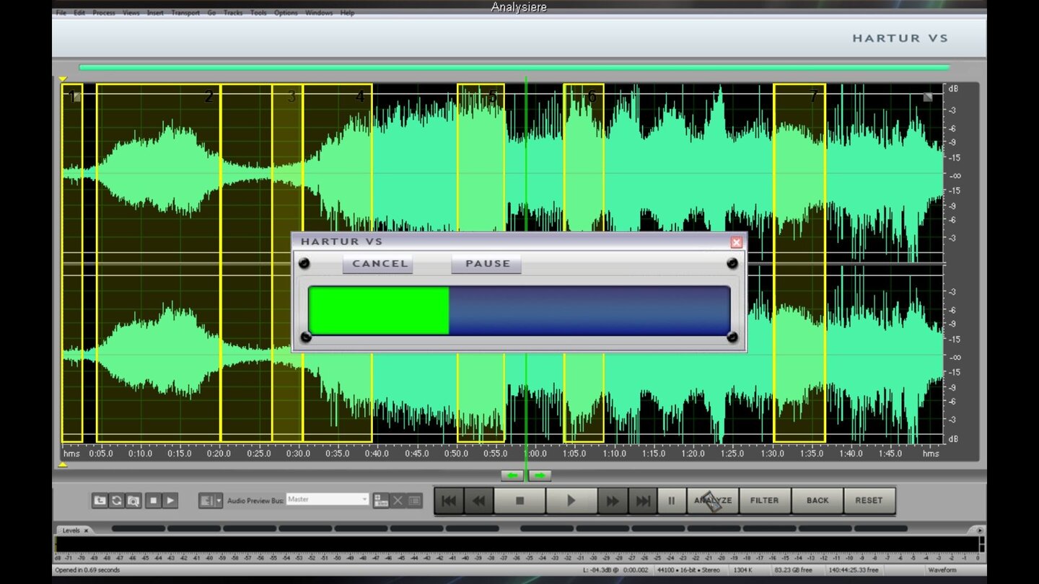Close the HARTUR VS progress dialog
This screenshot has width=1039, height=584.
[x=736, y=242]
